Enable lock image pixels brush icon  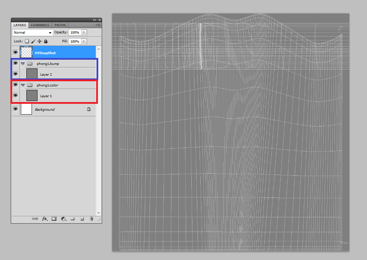(33, 41)
